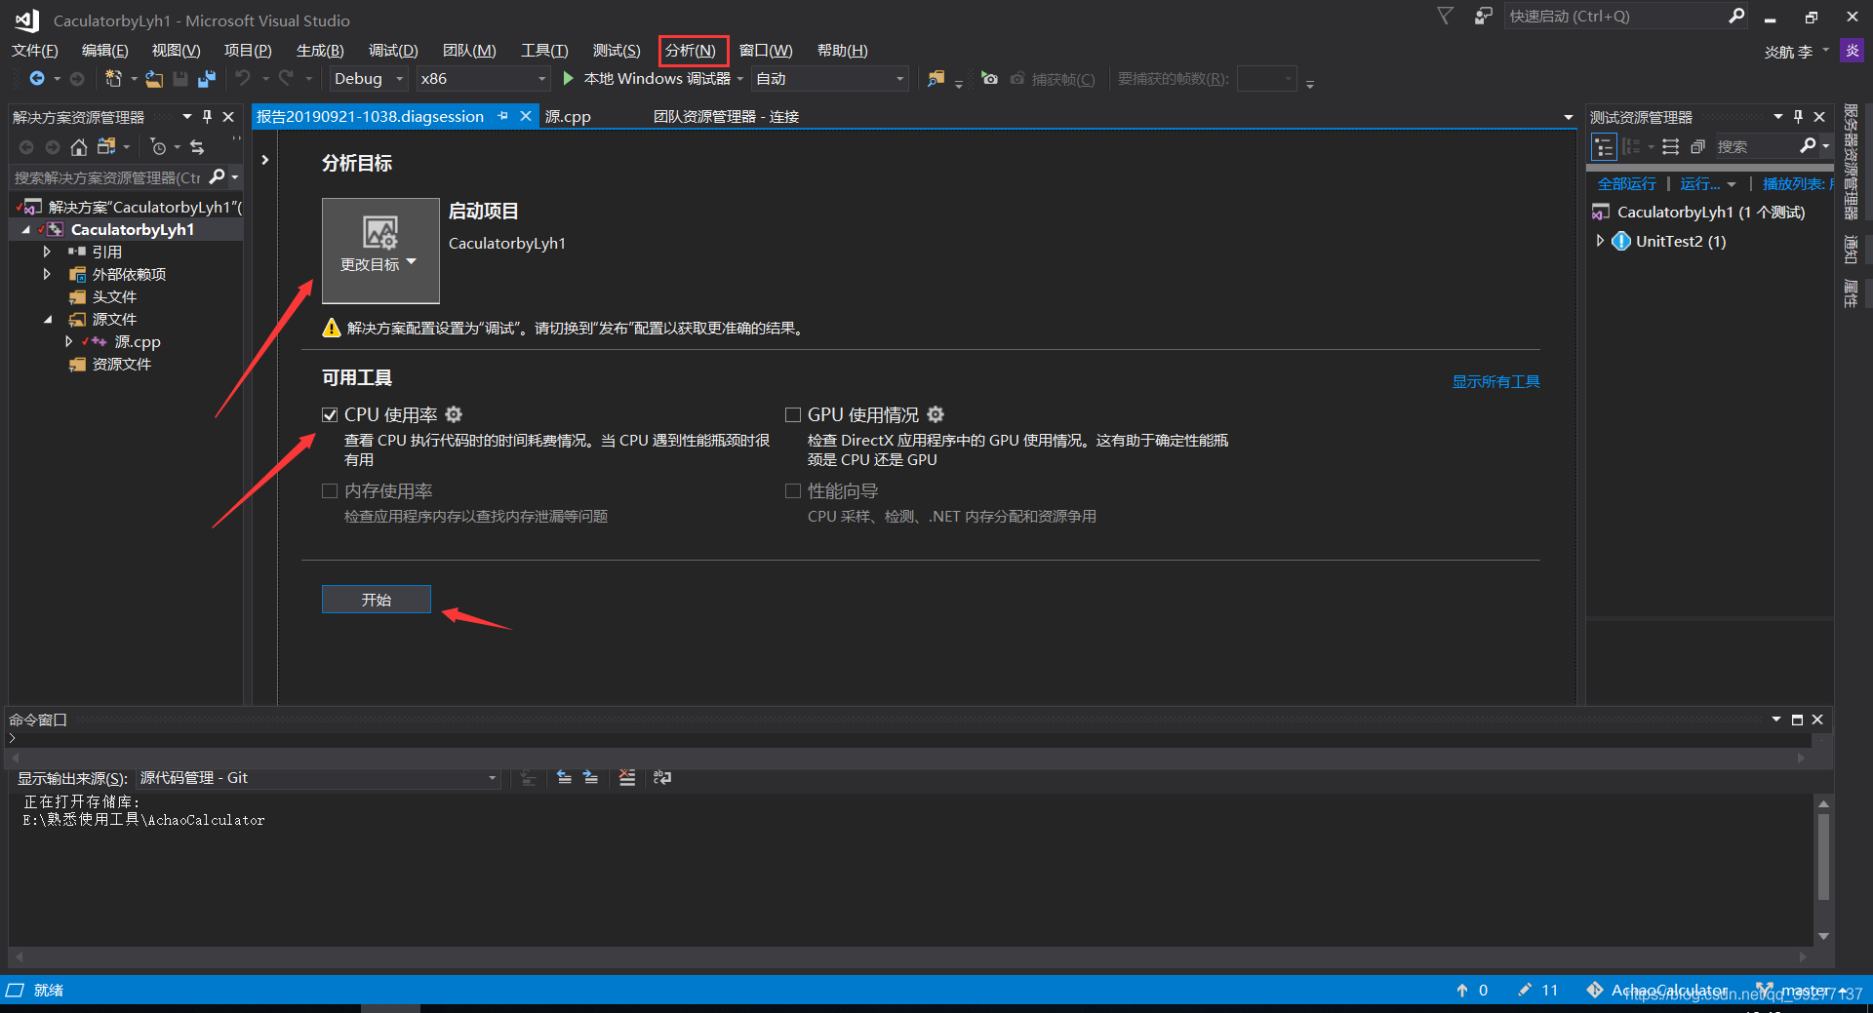The image size is (1873, 1013).
Task: Click the Open File folder icon
Action: point(153,78)
